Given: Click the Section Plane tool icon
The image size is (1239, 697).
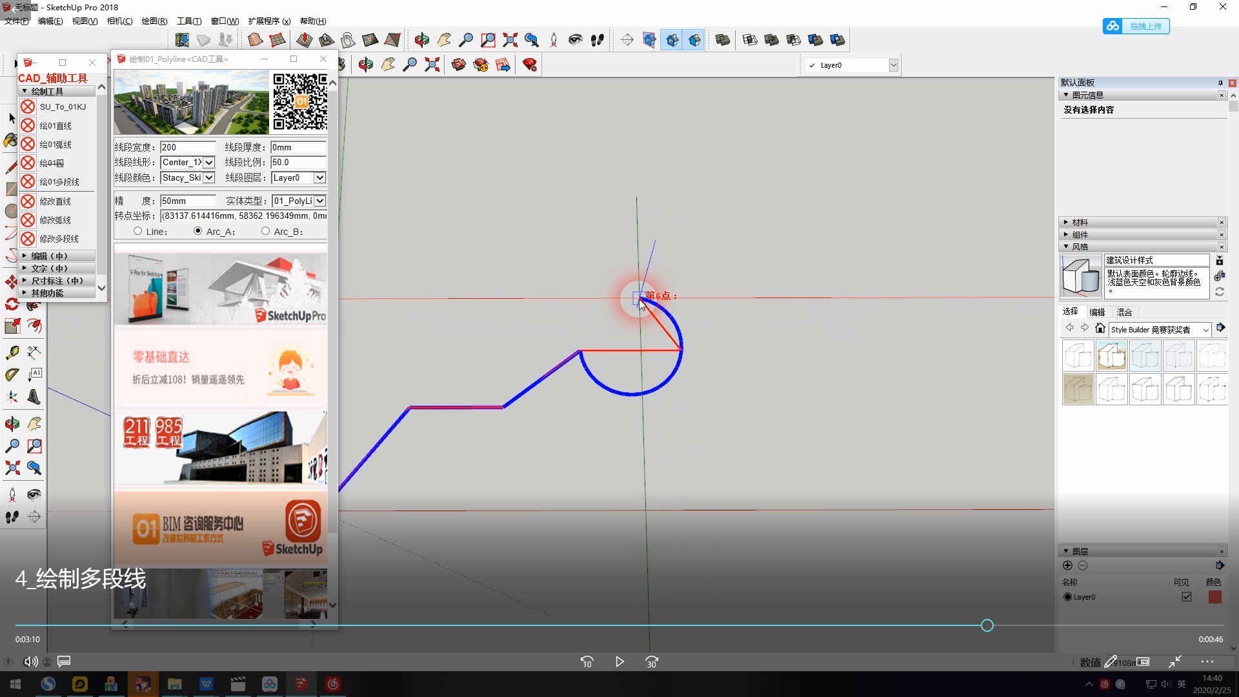Looking at the screenshot, I should tap(627, 40).
